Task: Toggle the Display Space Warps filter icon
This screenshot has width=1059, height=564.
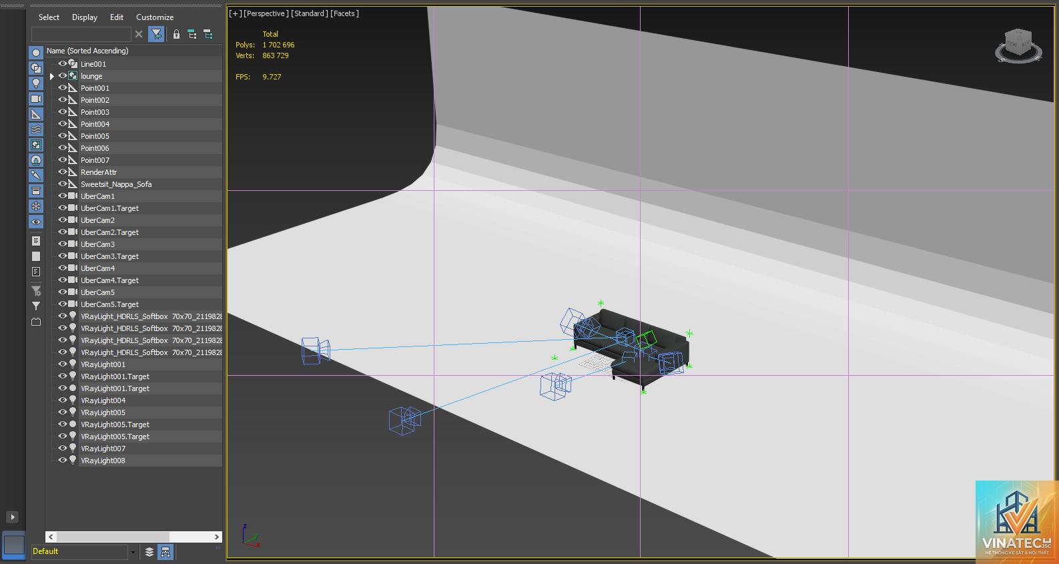Action: pos(36,129)
